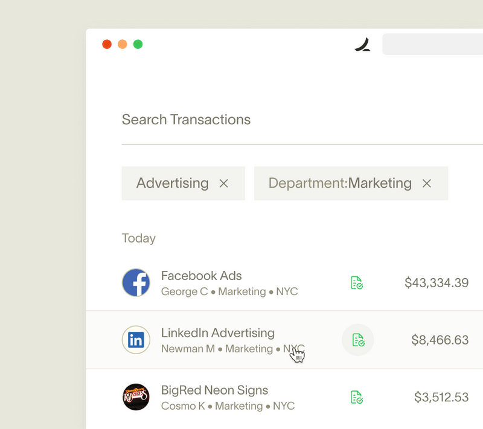This screenshot has height=429, width=483.
Task: Open the receipt icon for LinkedIn Advertising
Action: [x=358, y=340]
